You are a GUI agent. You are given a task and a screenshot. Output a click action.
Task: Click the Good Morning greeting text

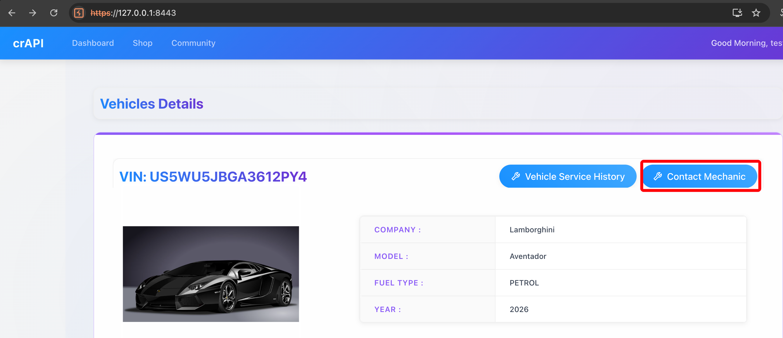746,43
